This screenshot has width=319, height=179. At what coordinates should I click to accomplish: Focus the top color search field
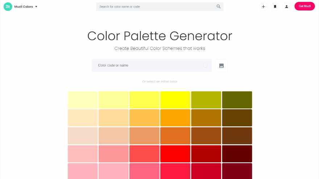[156, 7]
